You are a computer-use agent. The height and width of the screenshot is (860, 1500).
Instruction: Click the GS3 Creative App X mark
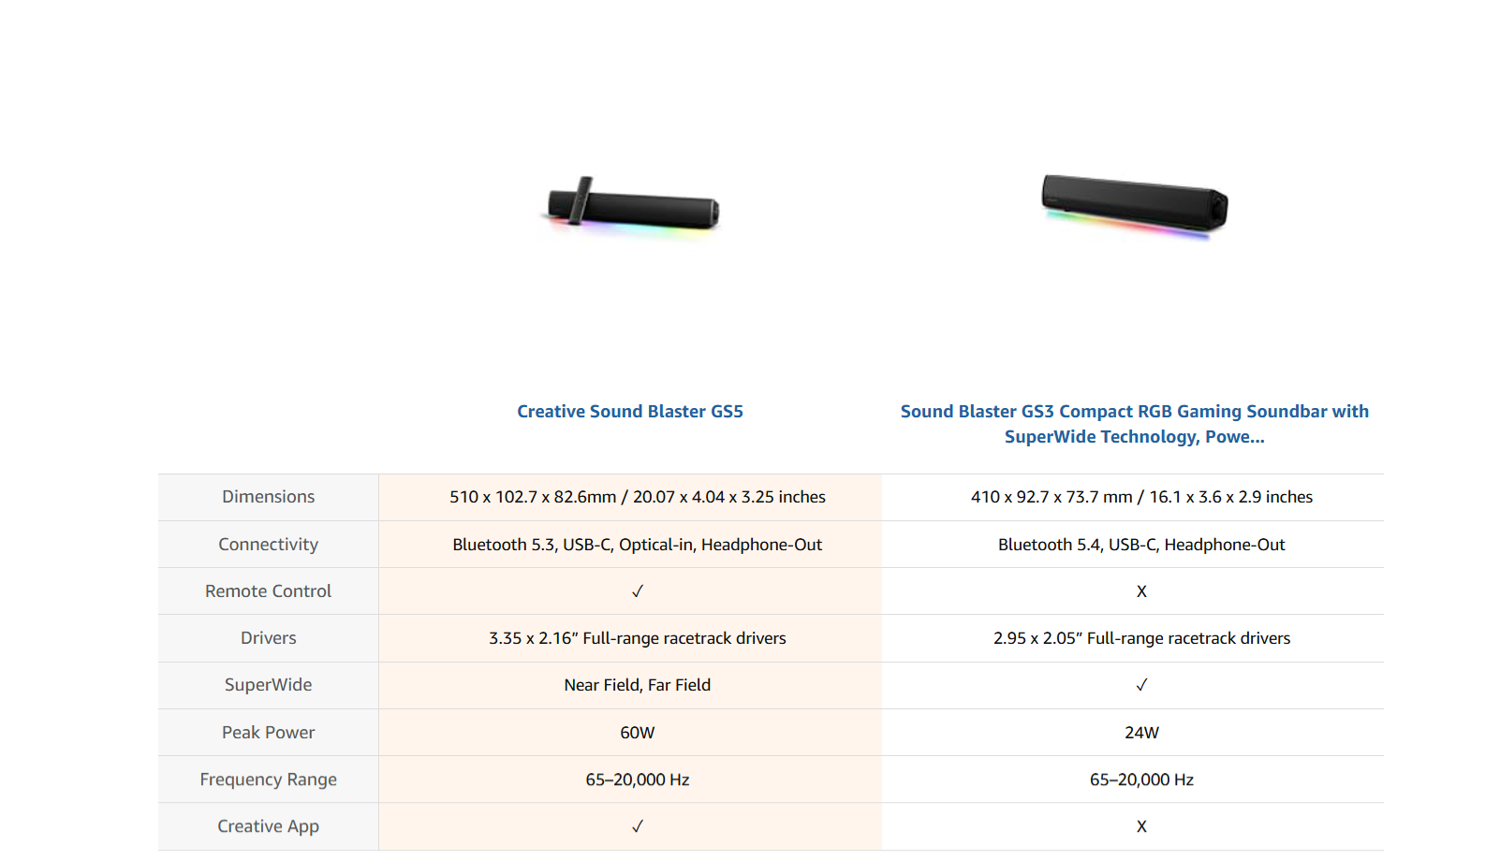click(x=1141, y=826)
